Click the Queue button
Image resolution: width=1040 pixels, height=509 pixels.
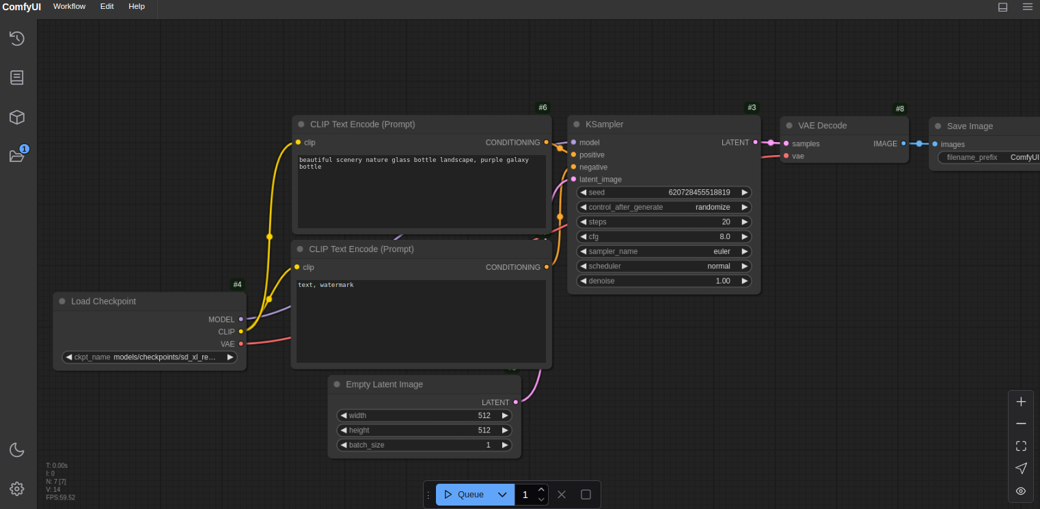(x=464, y=495)
